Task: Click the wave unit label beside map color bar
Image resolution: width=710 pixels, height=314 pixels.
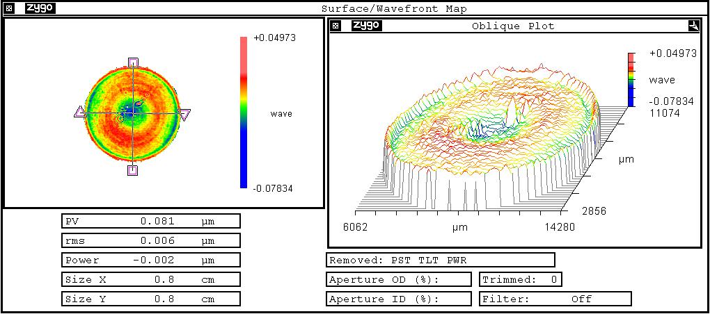Action: click(281, 113)
